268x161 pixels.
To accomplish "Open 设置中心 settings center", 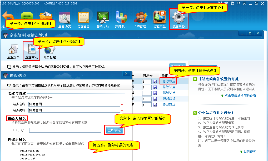I will (x=178, y=19).
